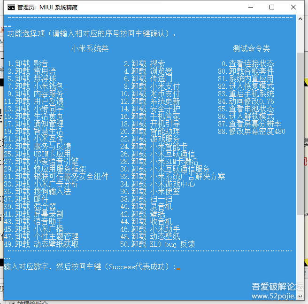Click option 85. 查看电池状态
This screenshot has height=304, width=308.
pyautogui.click(x=246, y=109)
